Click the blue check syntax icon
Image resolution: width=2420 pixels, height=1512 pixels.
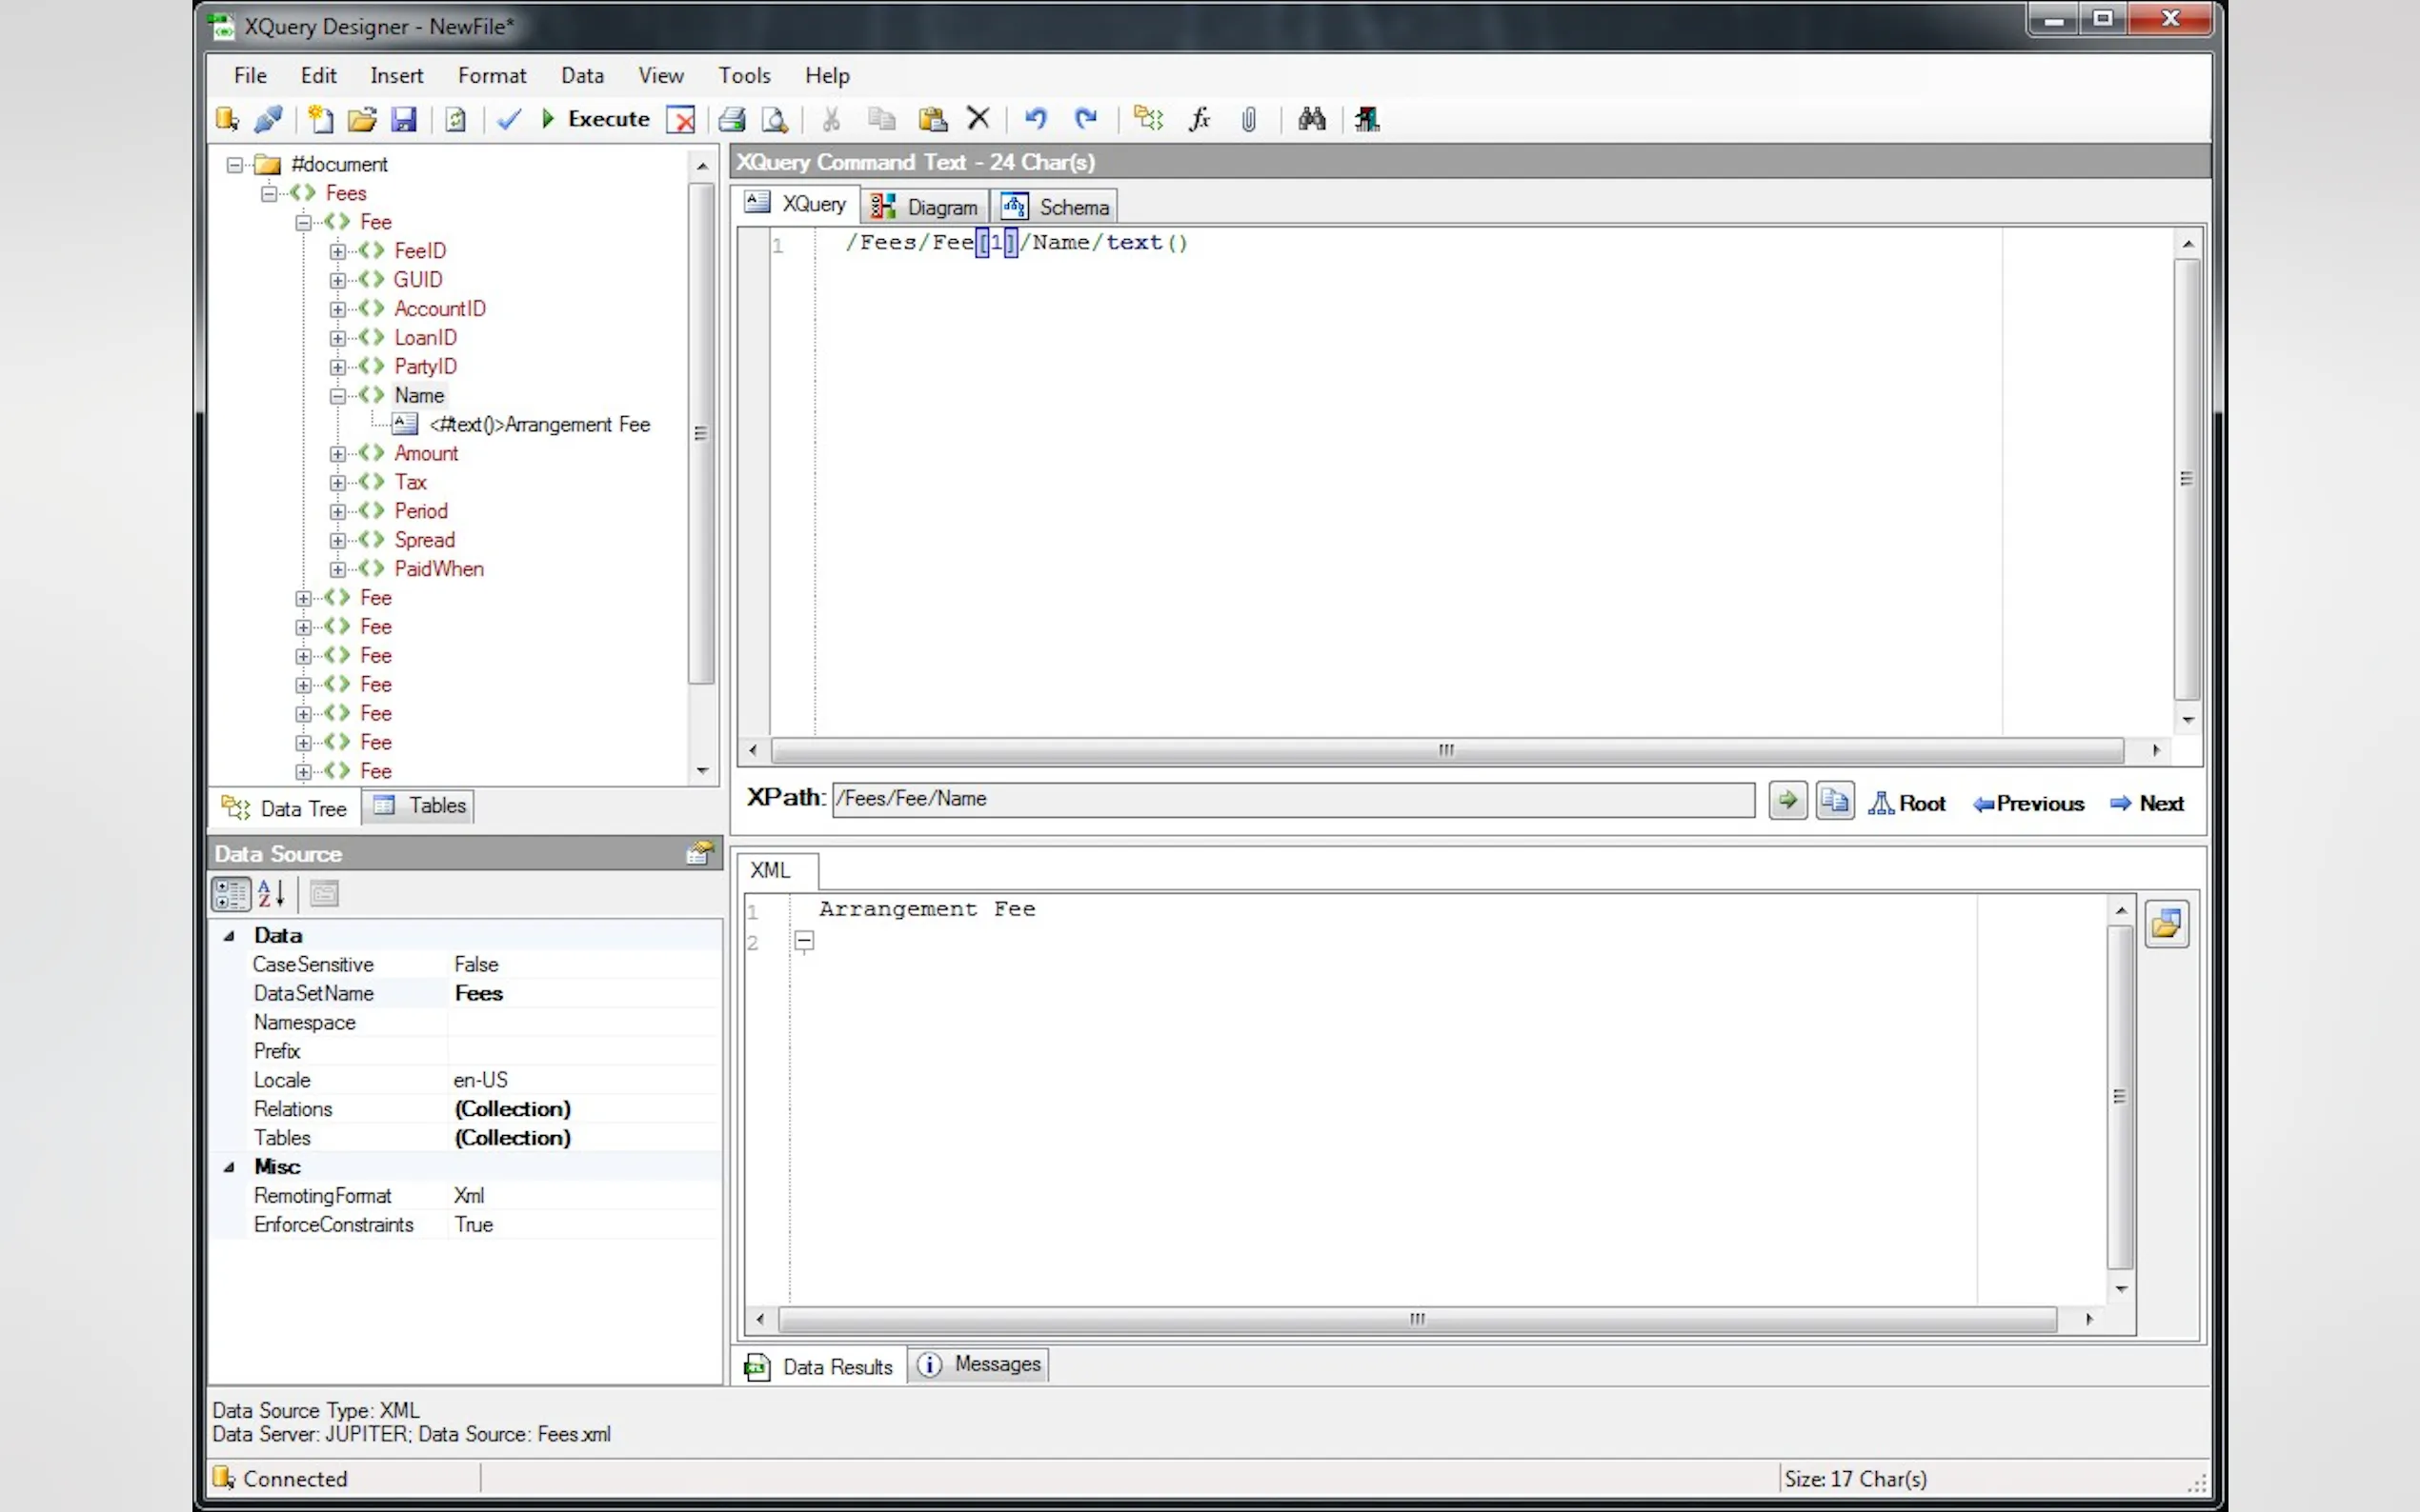(x=509, y=119)
